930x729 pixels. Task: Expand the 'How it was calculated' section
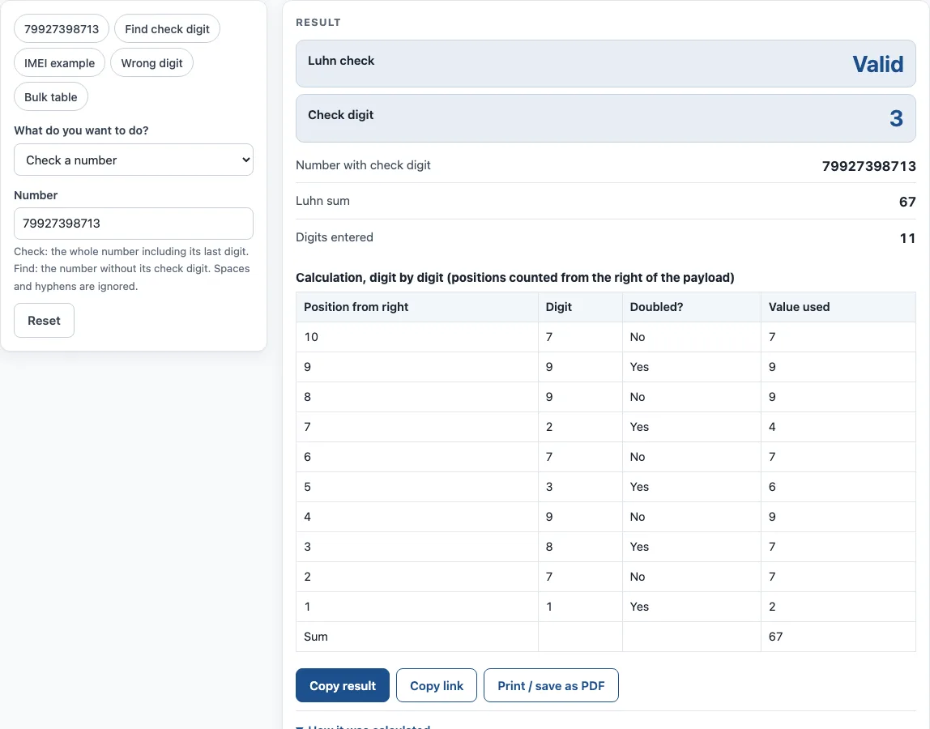363,726
